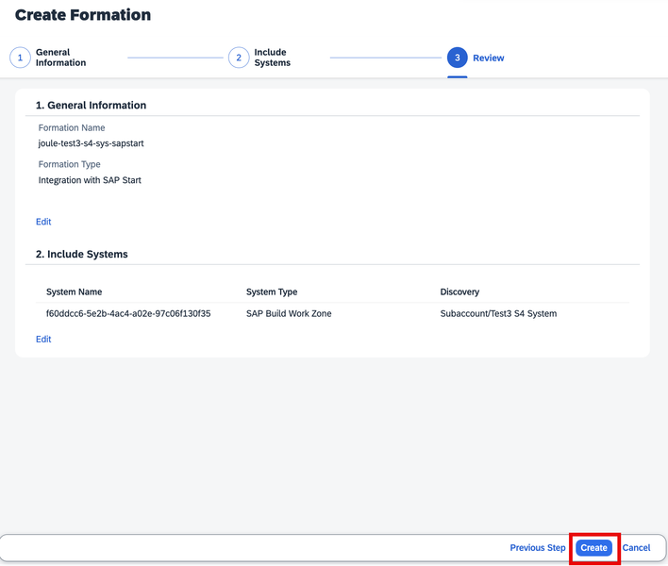The width and height of the screenshot is (668, 566).
Task: Click the step 1 circle icon
Action: 20,58
